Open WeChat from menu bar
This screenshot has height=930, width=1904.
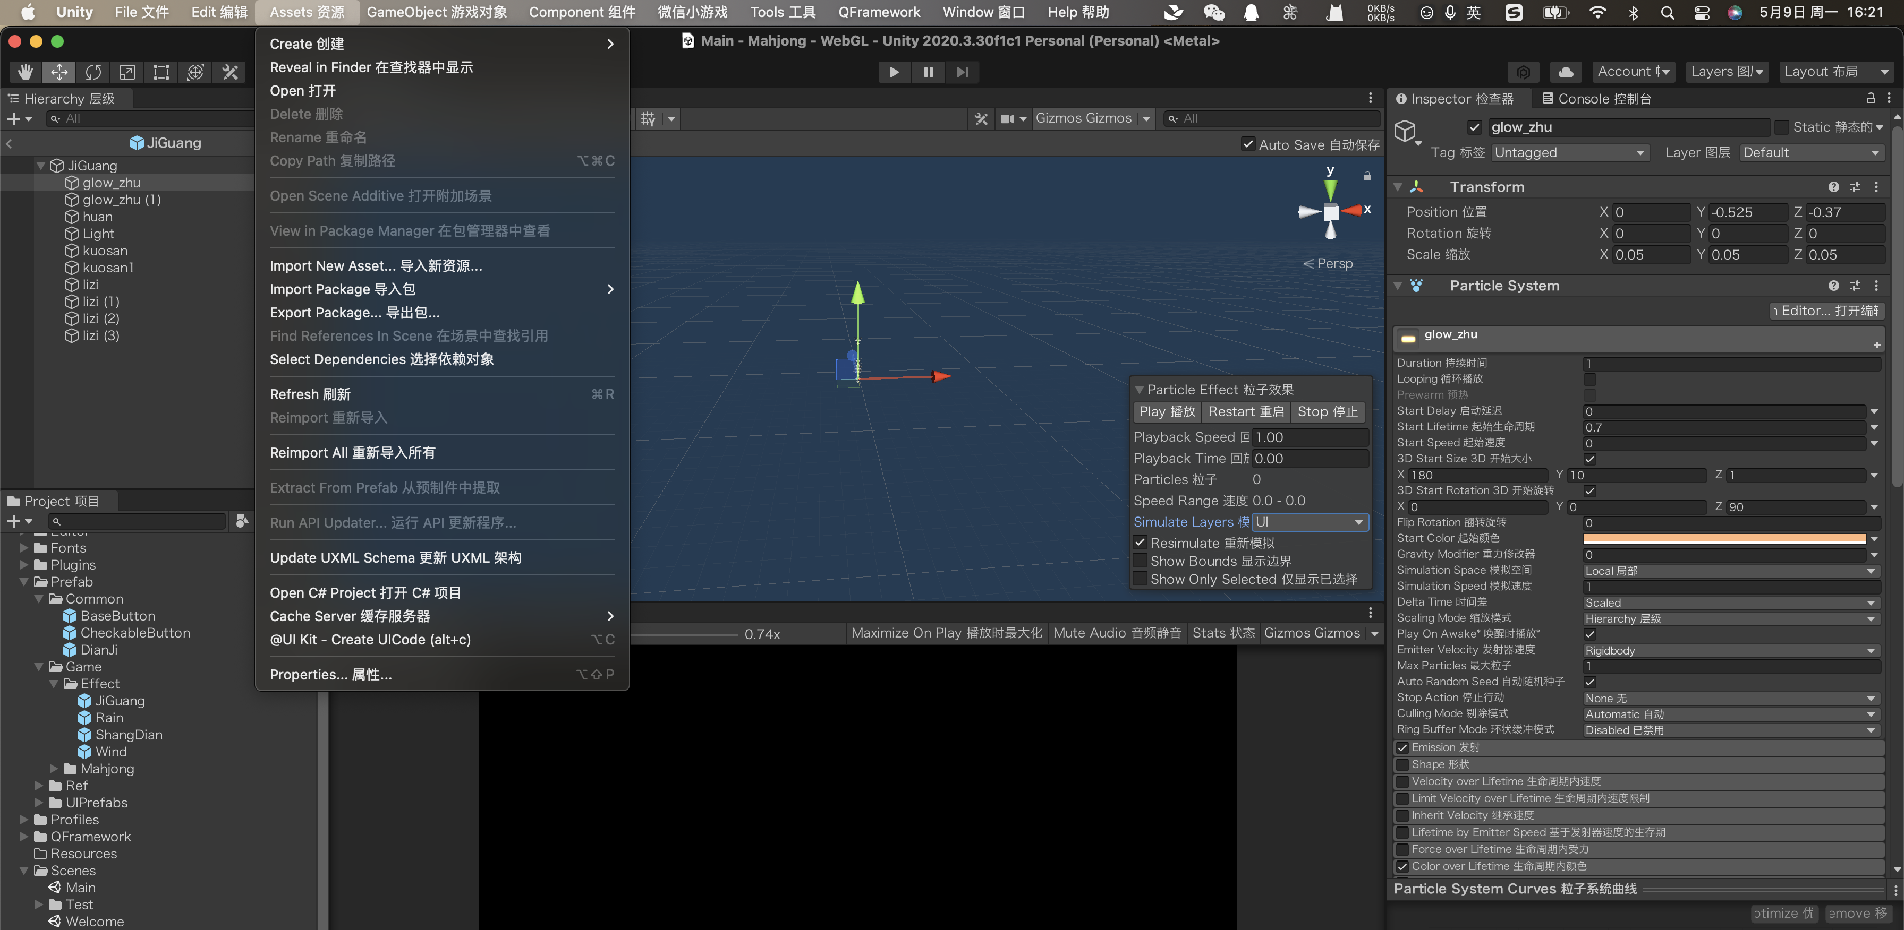pyautogui.click(x=1214, y=13)
